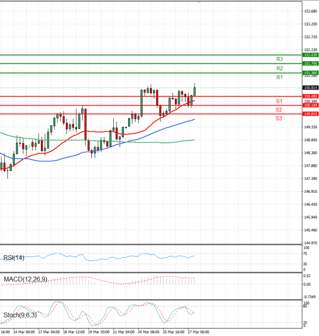Click the 17 Mar 04:00 time label
The image size is (319, 336).
point(49,332)
